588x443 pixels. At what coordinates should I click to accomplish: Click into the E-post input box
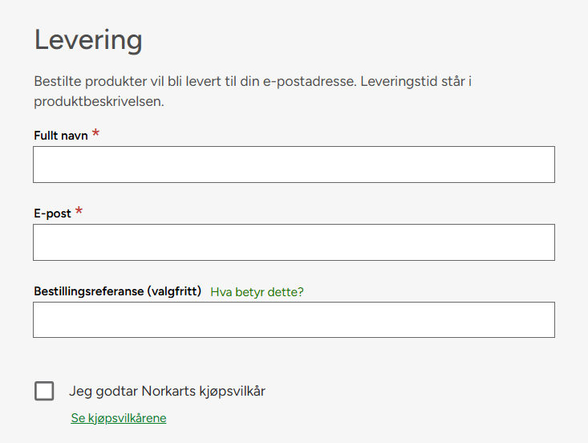click(x=294, y=242)
